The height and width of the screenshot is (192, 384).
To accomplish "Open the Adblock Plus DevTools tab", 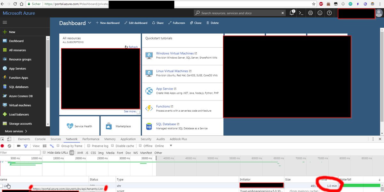I will coord(179,139).
